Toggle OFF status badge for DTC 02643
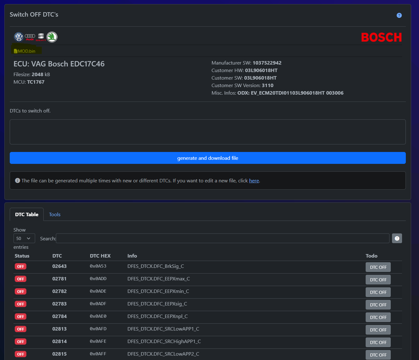The image size is (419, 360). click(x=20, y=266)
